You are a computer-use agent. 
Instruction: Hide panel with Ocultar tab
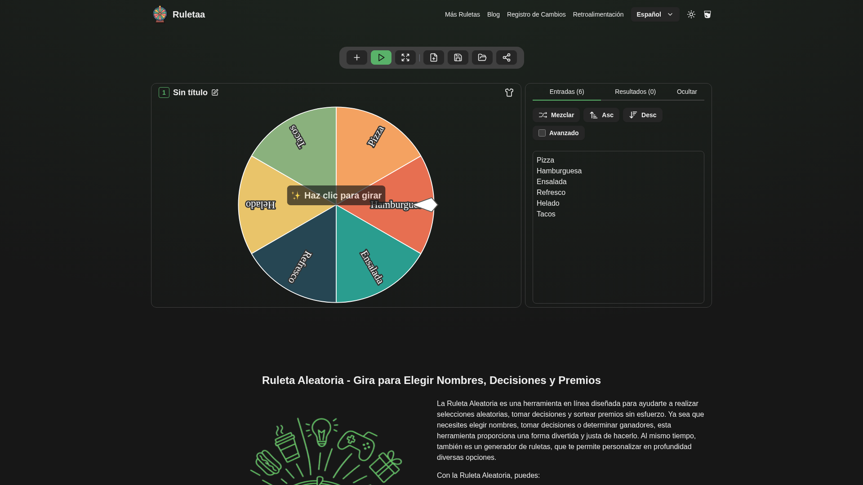coord(686,92)
